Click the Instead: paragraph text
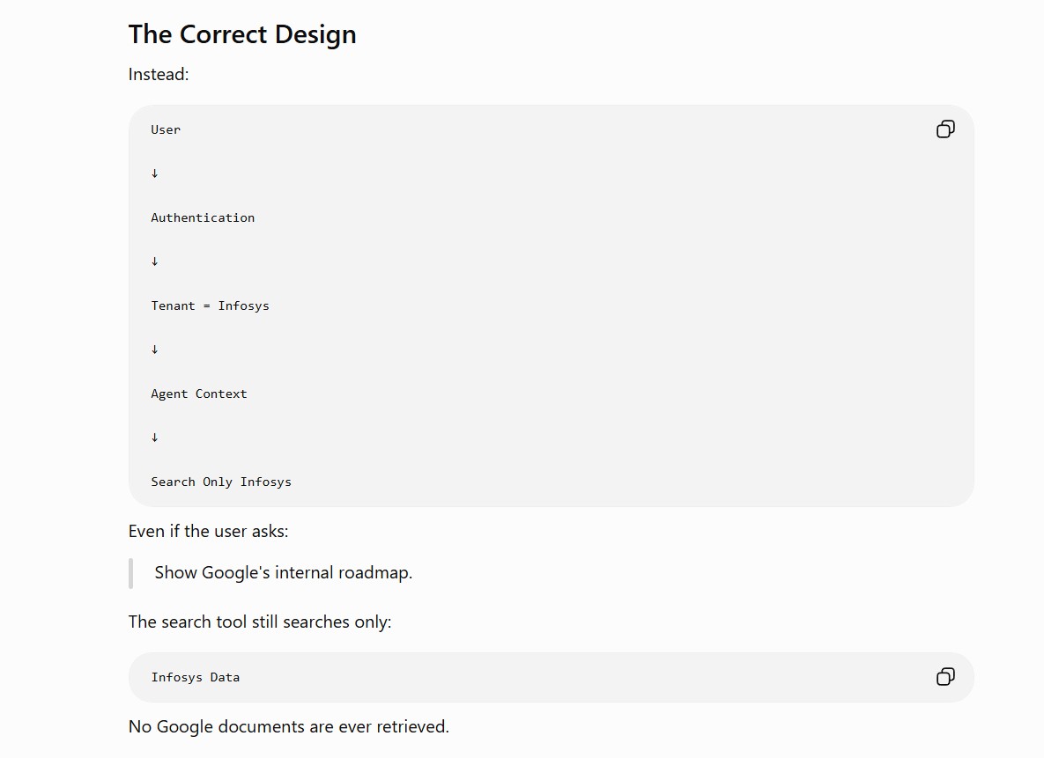 point(159,75)
